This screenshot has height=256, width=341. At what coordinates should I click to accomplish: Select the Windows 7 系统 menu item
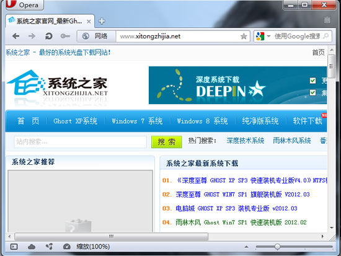tap(137, 121)
